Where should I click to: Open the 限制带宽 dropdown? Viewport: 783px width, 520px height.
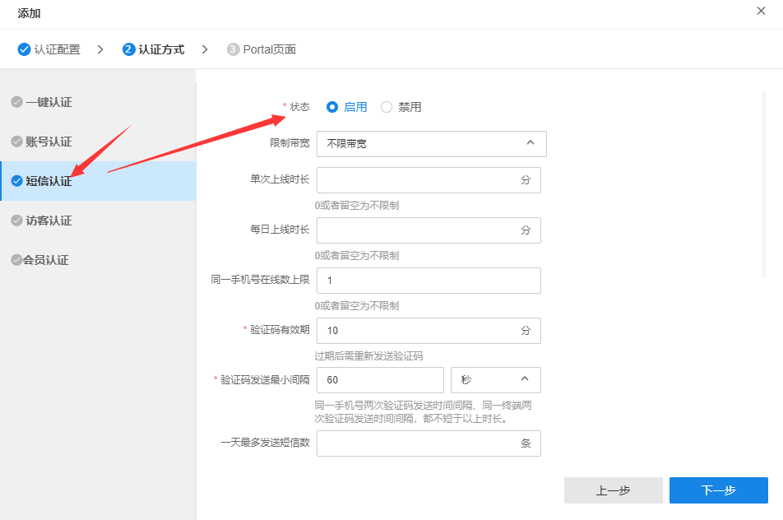click(x=431, y=143)
